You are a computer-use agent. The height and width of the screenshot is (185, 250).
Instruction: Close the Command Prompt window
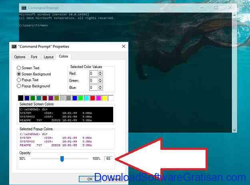pos(230,8)
